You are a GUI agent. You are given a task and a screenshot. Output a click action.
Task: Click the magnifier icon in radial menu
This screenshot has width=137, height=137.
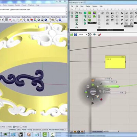pyautogui.click(x=88, y=97)
